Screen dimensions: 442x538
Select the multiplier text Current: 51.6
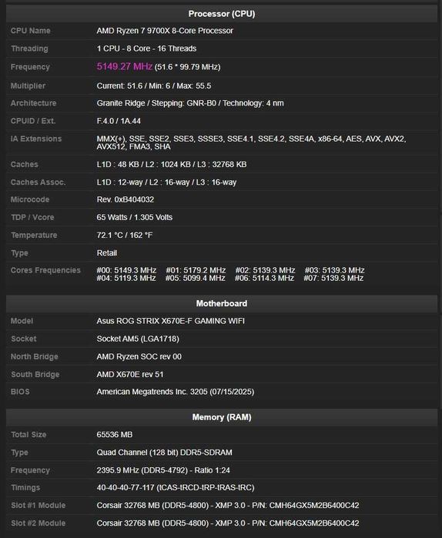coord(119,85)
